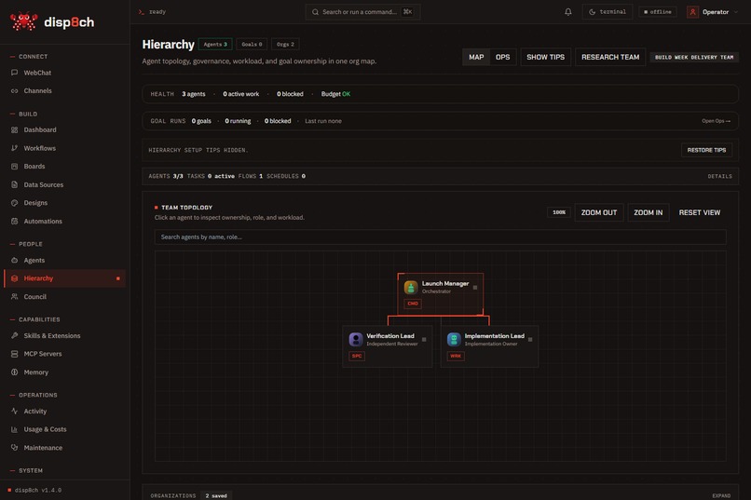
Task: Select RESEARCH TEAM organization
Action: (x=610, y=57)
